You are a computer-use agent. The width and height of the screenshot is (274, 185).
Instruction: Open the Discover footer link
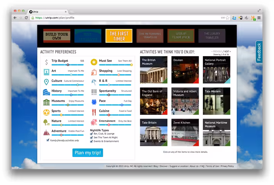[x=164, y=166]
